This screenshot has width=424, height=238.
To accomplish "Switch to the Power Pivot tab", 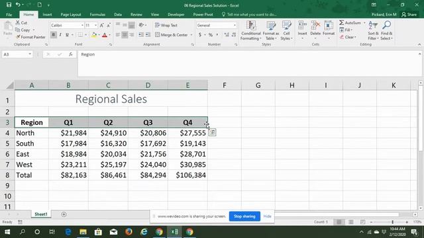I will click(203, 15).
